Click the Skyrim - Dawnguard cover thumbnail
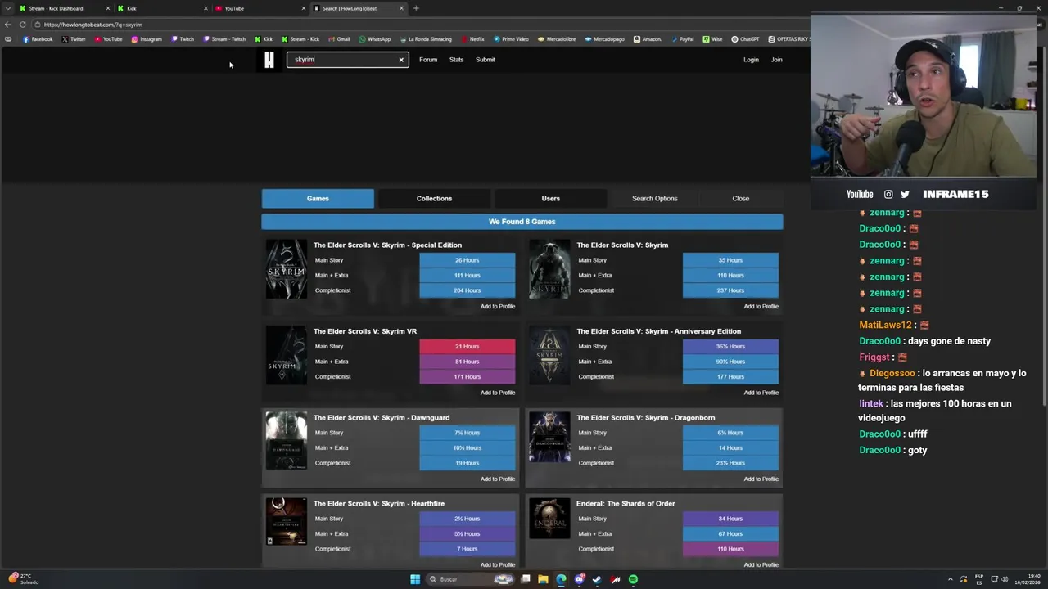The height and width of the screenshot is (589, 1048). 287,440
